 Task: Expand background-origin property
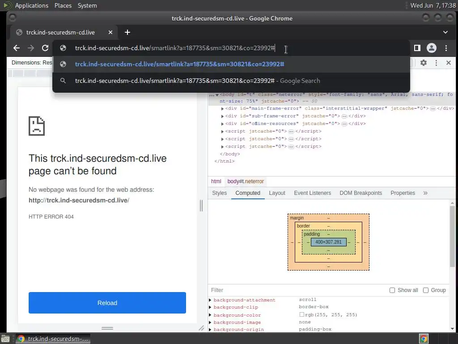210,329
